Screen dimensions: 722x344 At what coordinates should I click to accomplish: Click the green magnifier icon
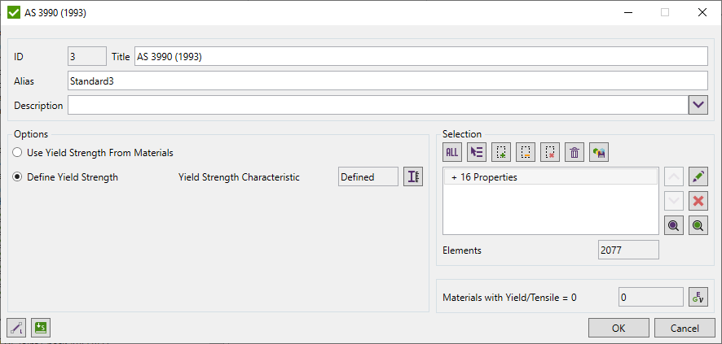pos(697,226)
